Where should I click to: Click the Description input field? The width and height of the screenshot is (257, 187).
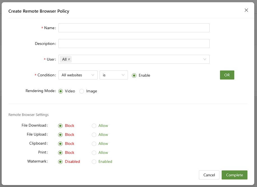(x=134, y=44)
